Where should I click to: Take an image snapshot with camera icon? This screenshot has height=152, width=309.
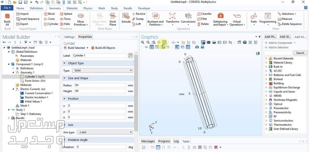(x=197, y=47)
